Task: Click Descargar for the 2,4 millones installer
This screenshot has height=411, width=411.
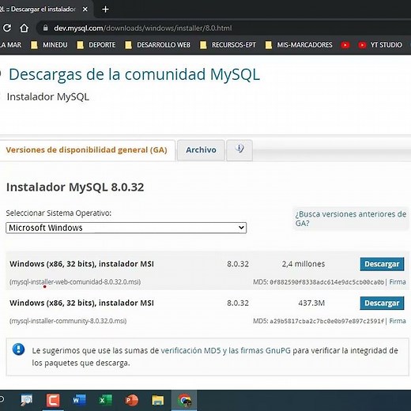Action: tap(382, 264)
